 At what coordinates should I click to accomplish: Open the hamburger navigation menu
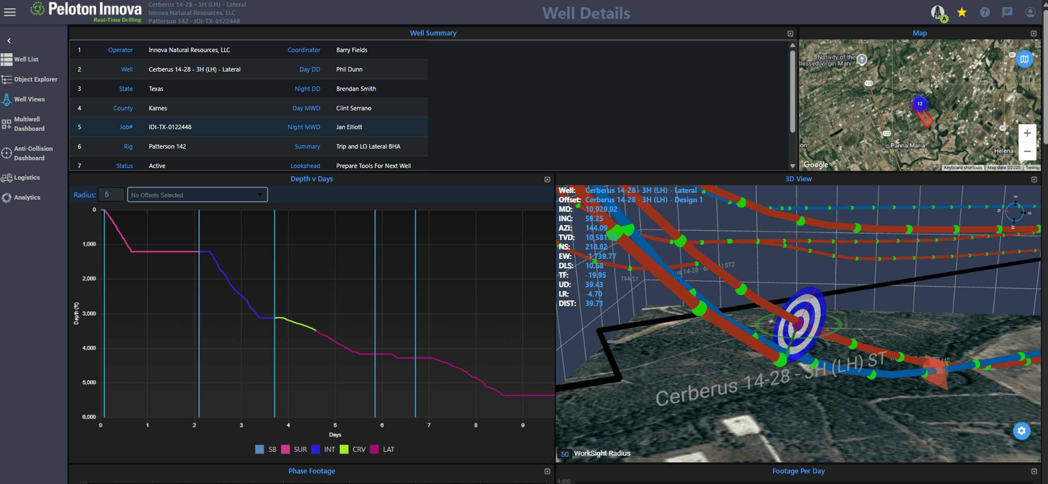10,12
